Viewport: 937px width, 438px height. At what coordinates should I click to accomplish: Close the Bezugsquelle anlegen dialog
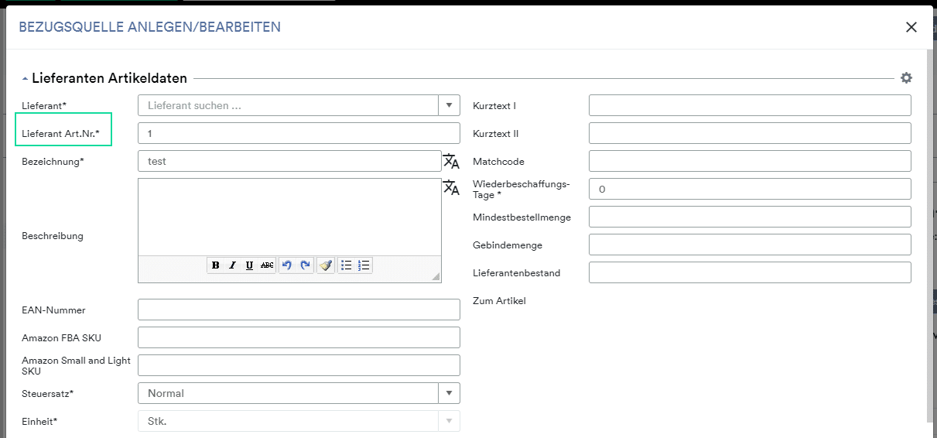pyautogui.click(x=911, y=27)
